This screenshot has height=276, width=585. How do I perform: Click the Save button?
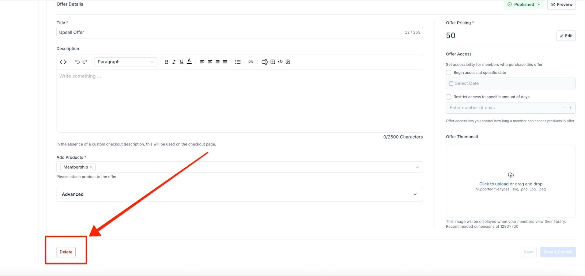528,252
